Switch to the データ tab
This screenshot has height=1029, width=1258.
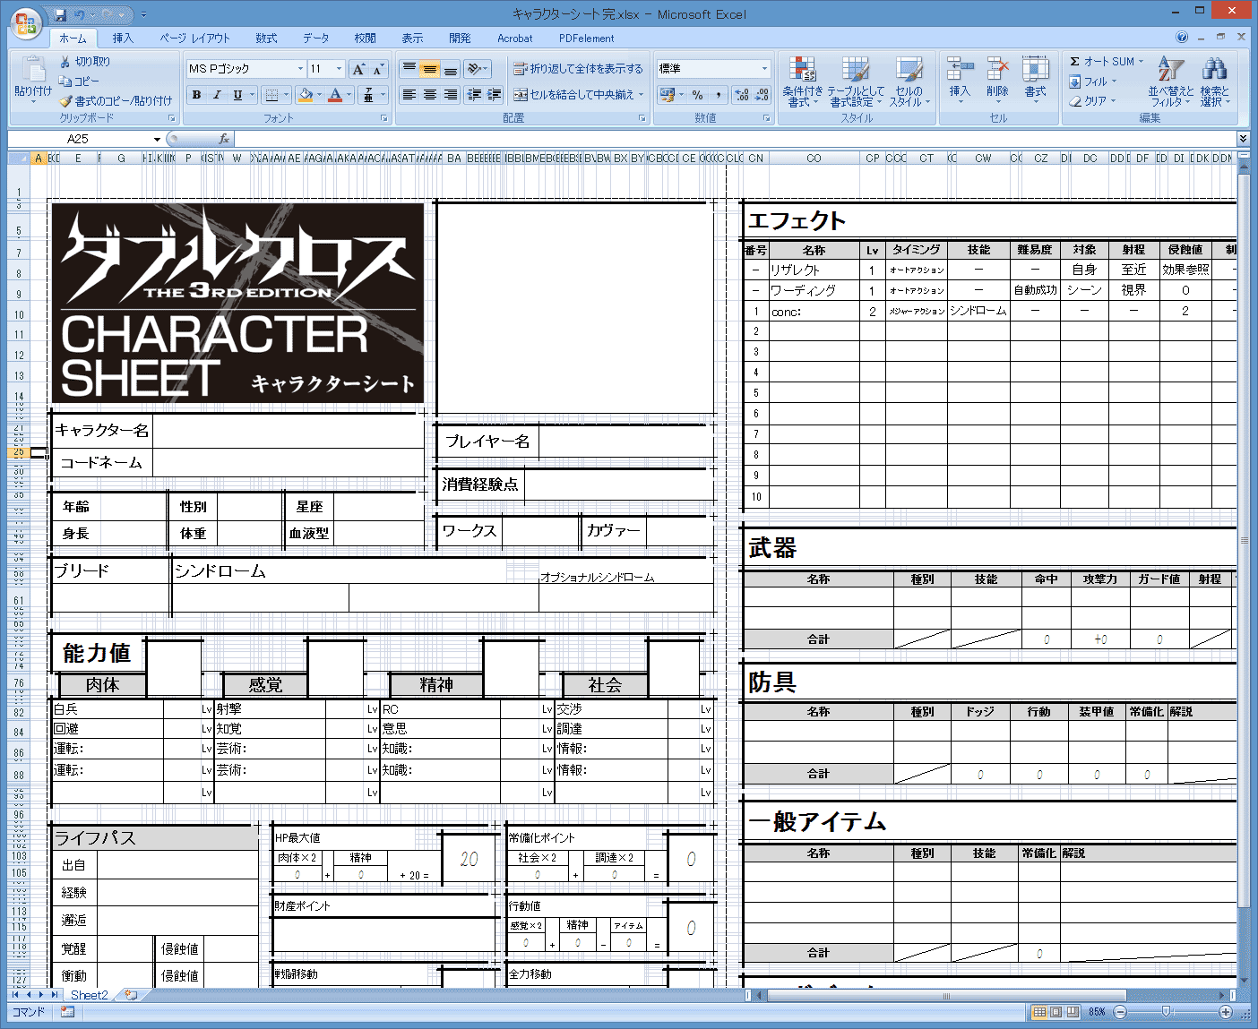pyautogui.click(x=315, y=39)
